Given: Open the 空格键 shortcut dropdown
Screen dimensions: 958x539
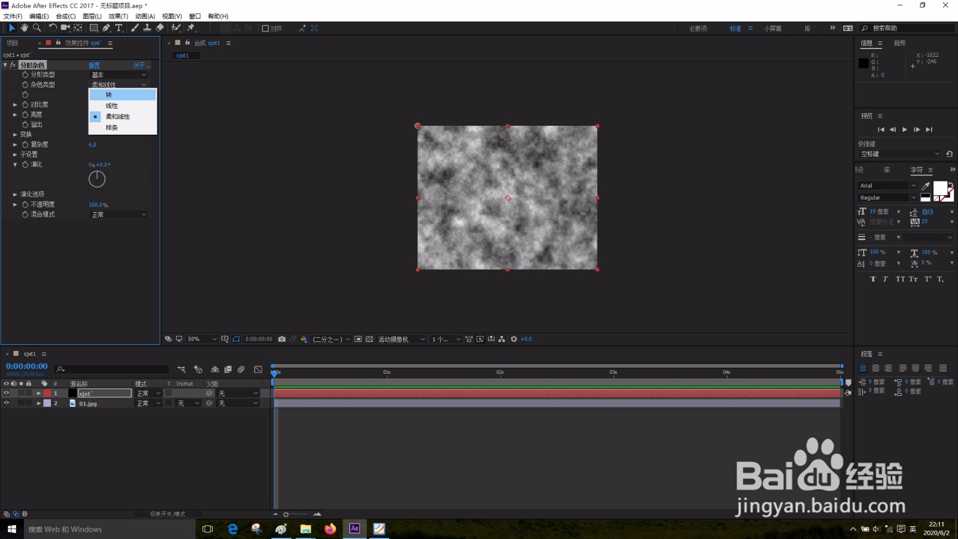Looking at the screenshot, I should 900,154.
